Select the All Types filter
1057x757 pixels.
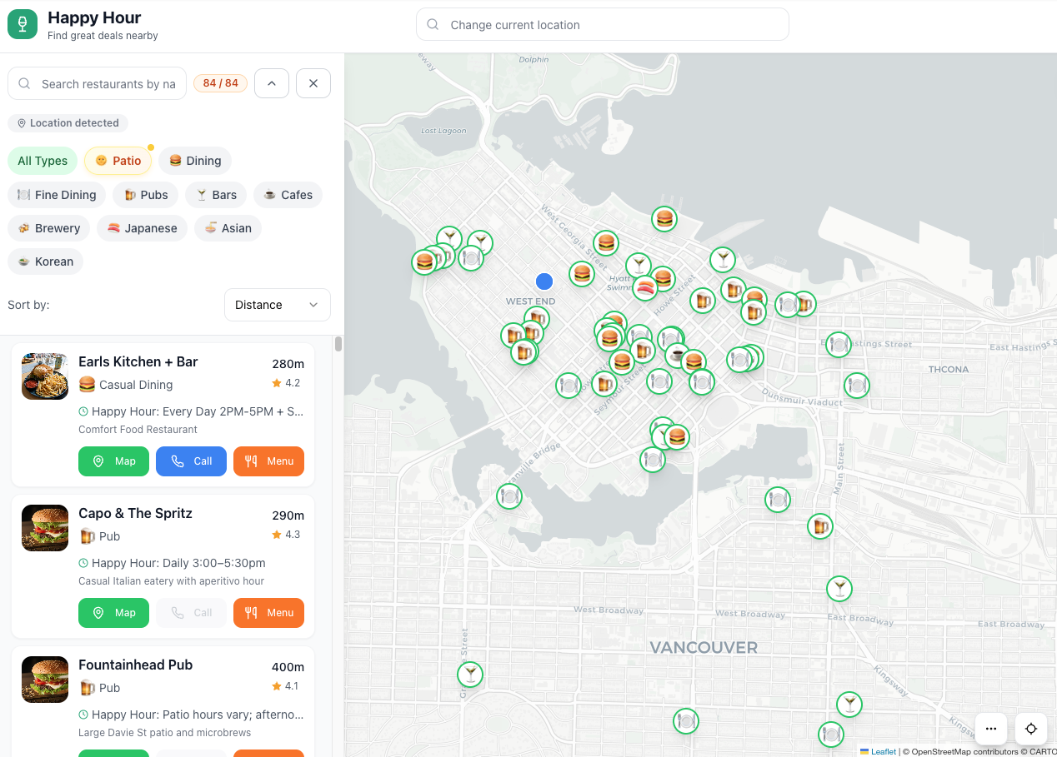point(43,161)
